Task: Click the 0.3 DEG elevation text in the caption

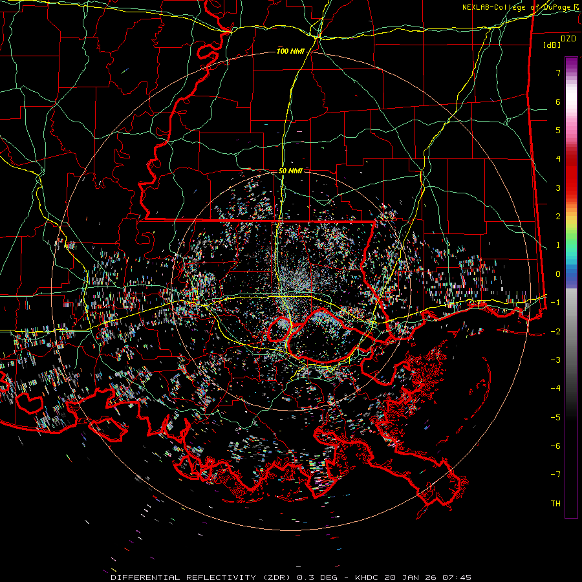Action: pyautogui.click(x=317, y=577)
